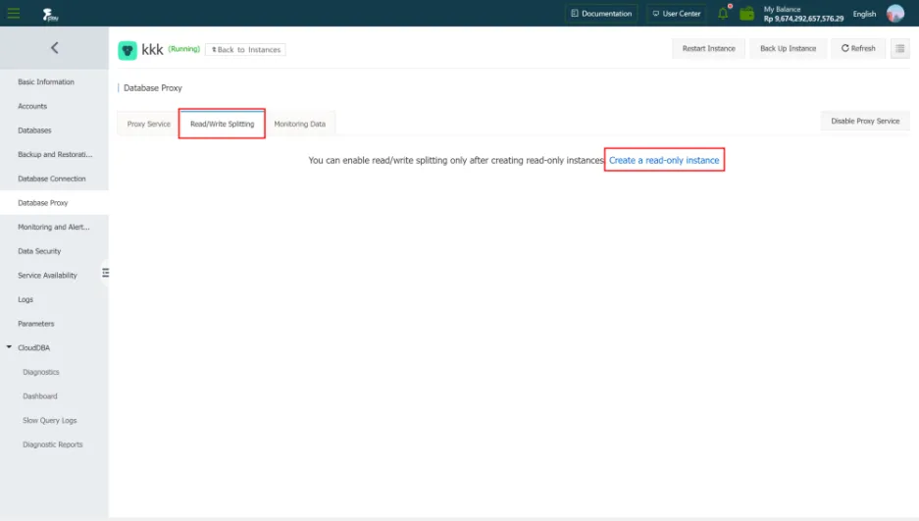The height and width of the screenshot is (521, 919).
Task: Click the green wallet balance icon
Action: (x=746, y=14)
